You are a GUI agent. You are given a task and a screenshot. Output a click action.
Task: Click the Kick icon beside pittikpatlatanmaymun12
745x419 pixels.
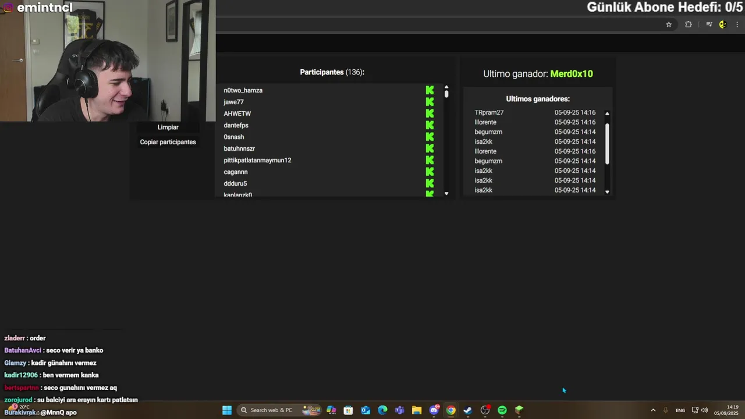click(430, 160)
